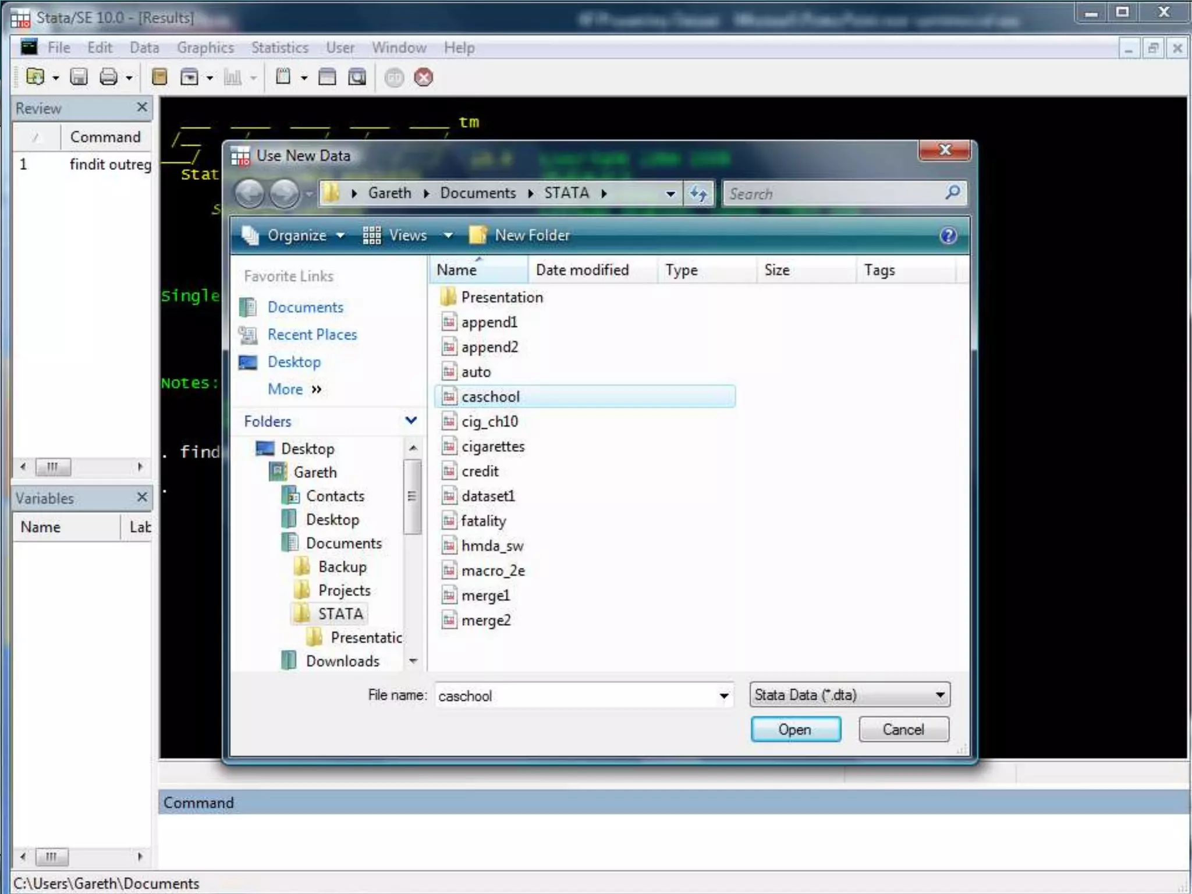The width and height of the screenshot is (1192, 894).
Task: Collapse the Folders pane chevron
Action: click(411, 420)
